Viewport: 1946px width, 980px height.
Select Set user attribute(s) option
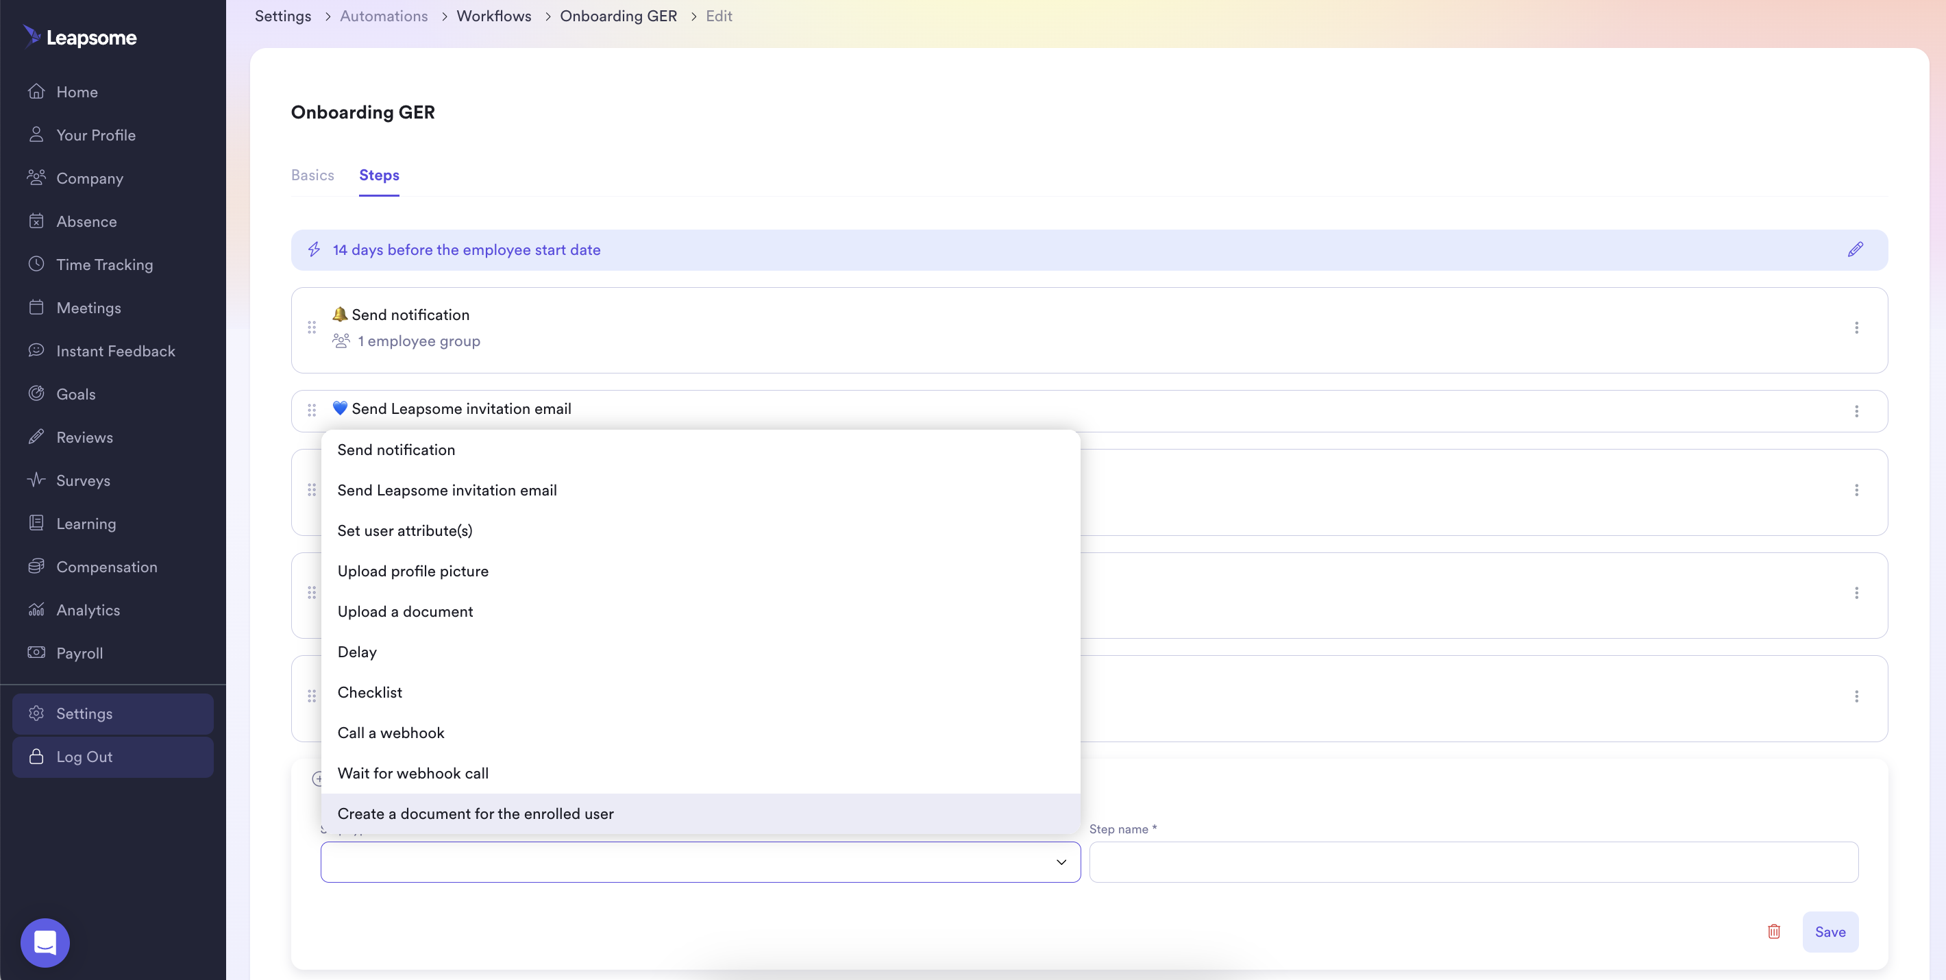[x=700, y=531]
